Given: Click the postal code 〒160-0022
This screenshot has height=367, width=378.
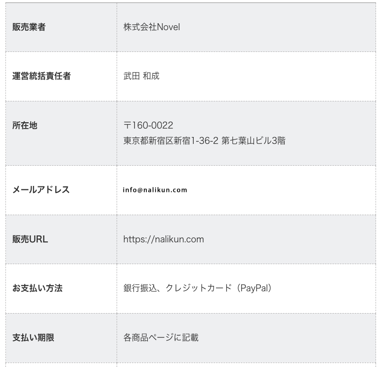Looking at the screenshot, I should (148, 126).
